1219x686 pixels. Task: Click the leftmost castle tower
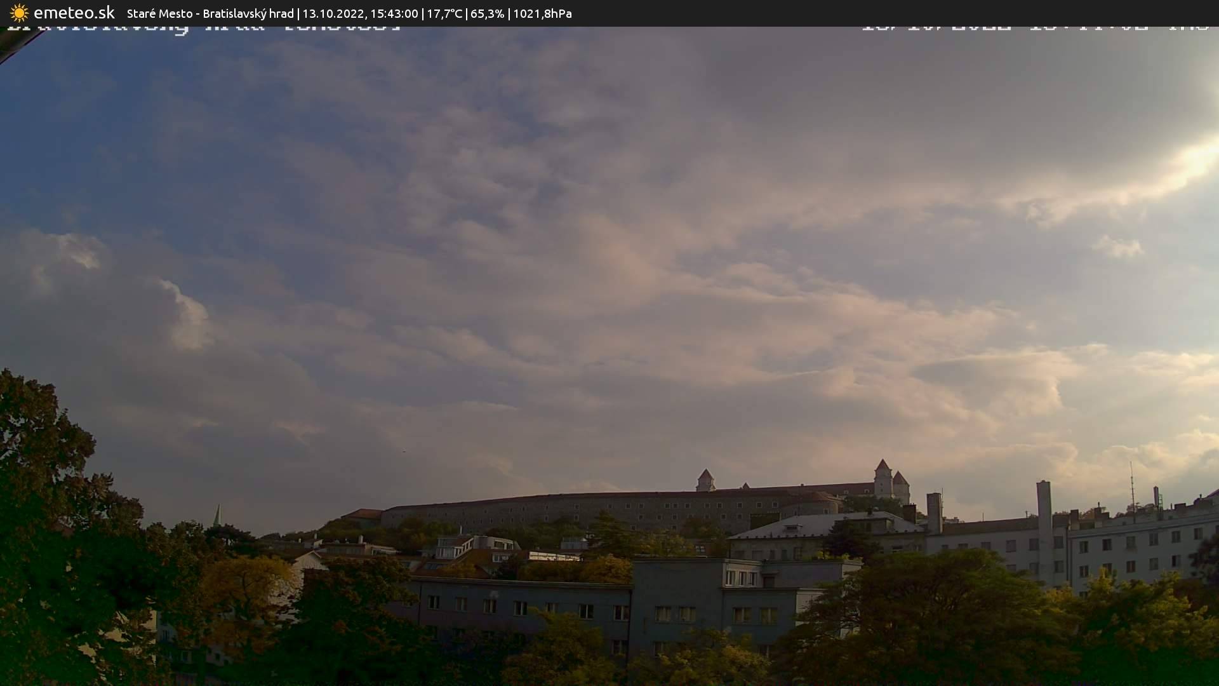point(705,480)
